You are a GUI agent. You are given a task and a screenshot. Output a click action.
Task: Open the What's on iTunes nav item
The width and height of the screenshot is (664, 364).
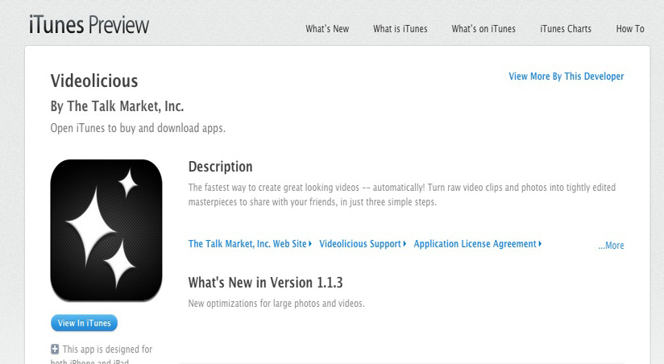[483, 29]
